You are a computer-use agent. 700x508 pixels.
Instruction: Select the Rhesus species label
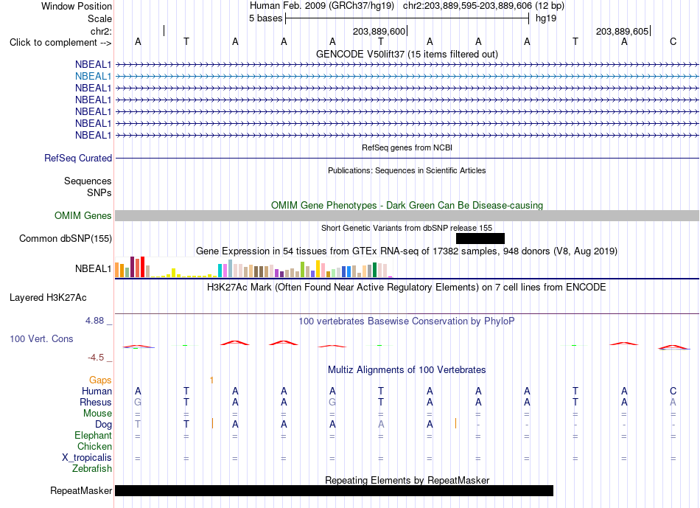click(96, 403)
